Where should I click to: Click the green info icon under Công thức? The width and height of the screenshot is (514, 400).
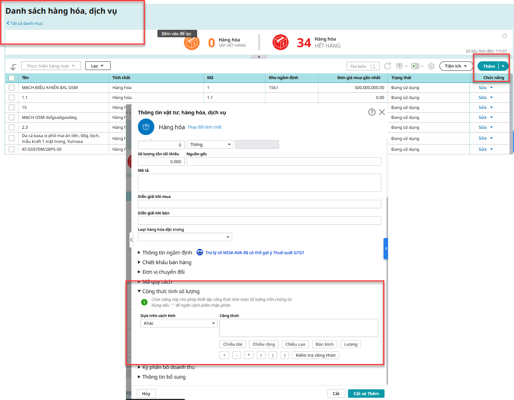tap(144, 302)
